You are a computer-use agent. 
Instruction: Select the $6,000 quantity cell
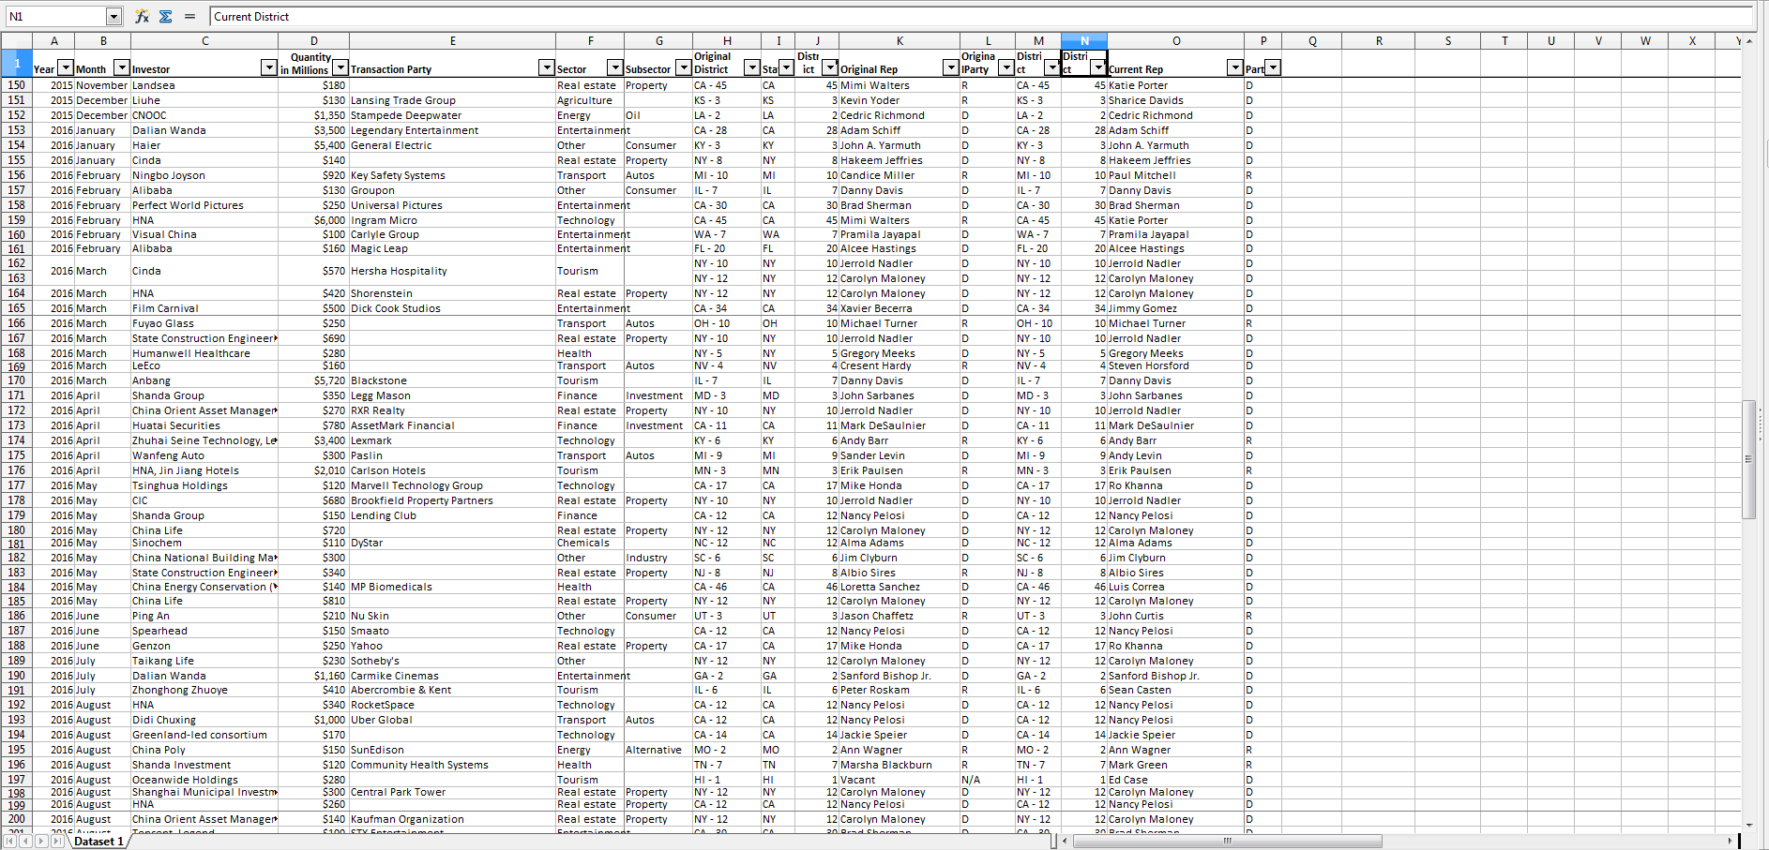click(x=313, y=220)
